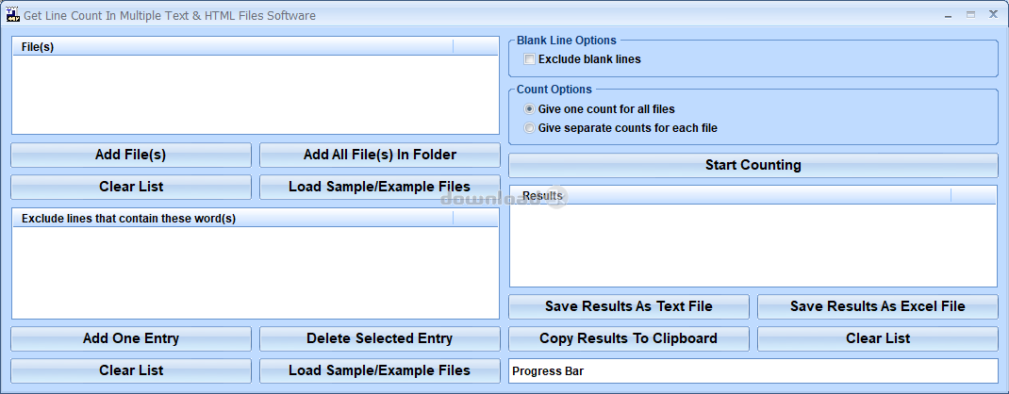Save Results As Text File
Image resolution: width=1009 pixels, height=394 pixels.
tap(629, 306)
